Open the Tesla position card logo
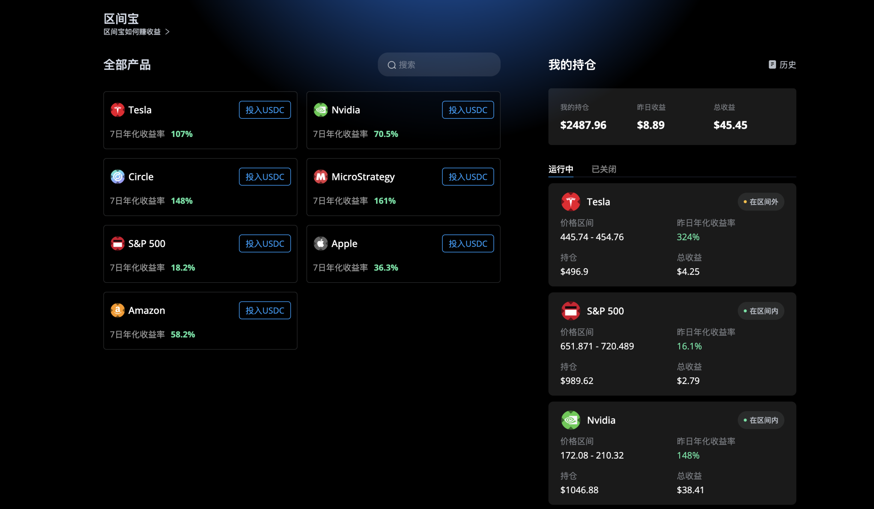The image size is (874, 509). pyautogui.click(x=571, y=202)
